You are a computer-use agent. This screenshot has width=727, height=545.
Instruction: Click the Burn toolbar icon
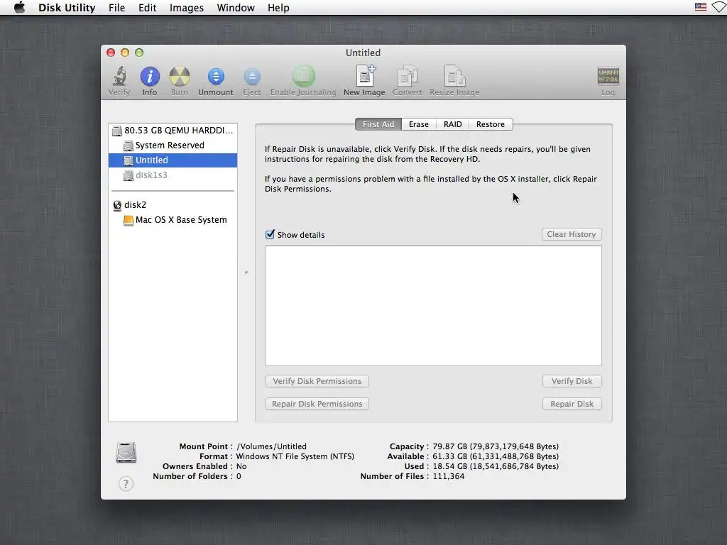pyautogui.click(x=180, y=77)
